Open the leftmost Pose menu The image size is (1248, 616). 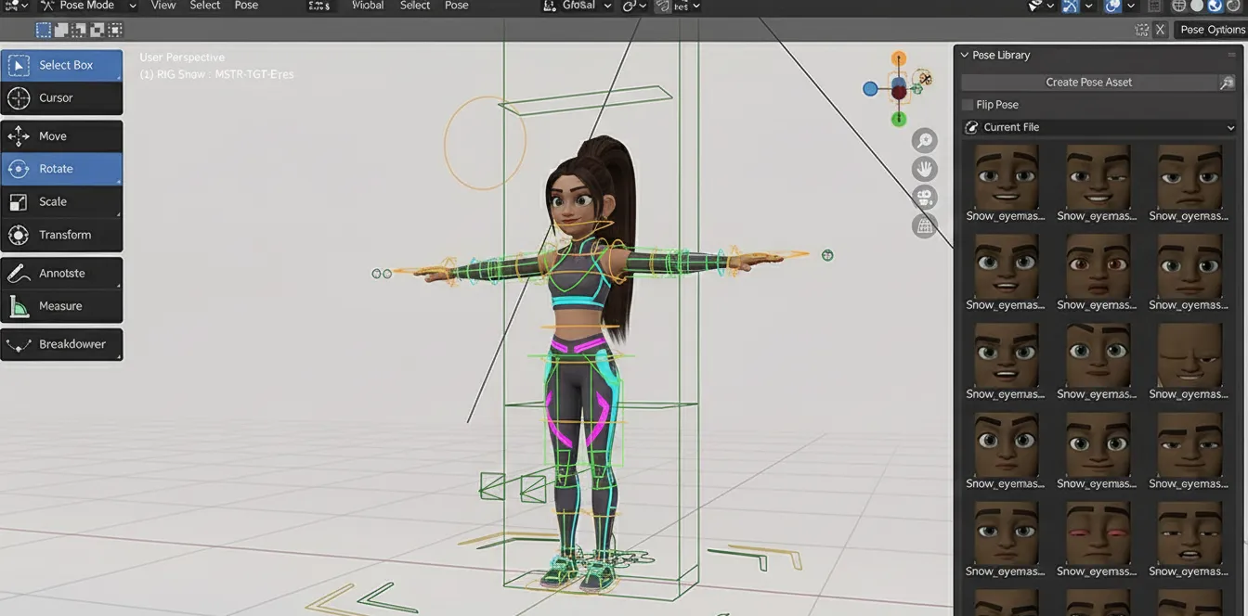[246, 6]
